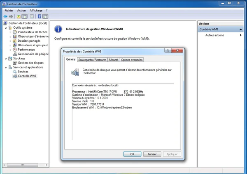Expand the Dossiers partagés node

11,41
